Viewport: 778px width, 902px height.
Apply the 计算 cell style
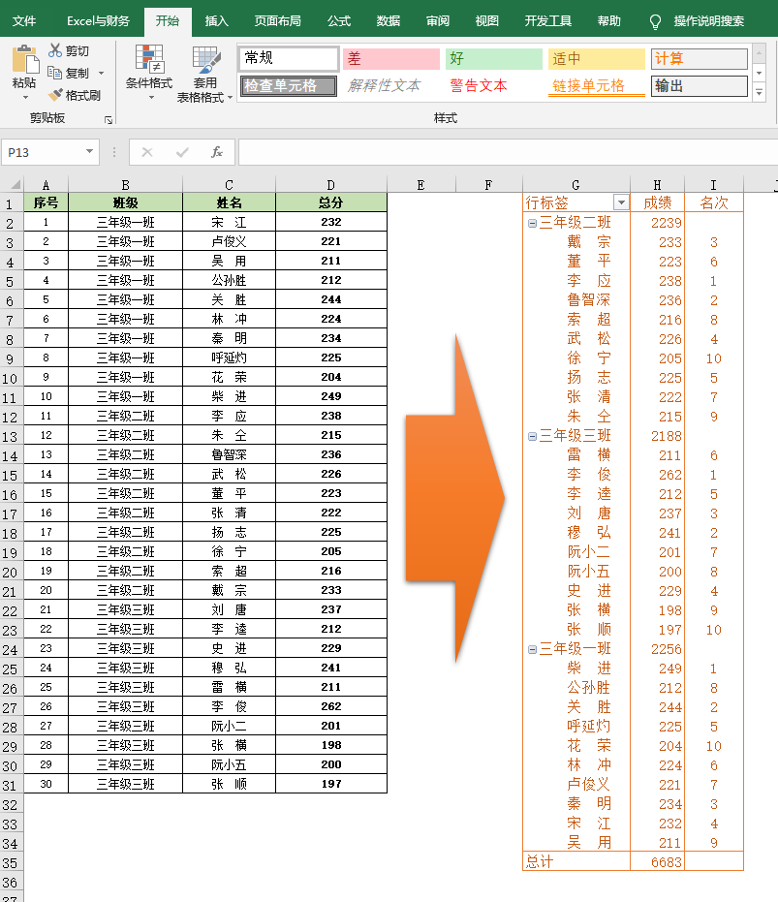click(700, 59)
